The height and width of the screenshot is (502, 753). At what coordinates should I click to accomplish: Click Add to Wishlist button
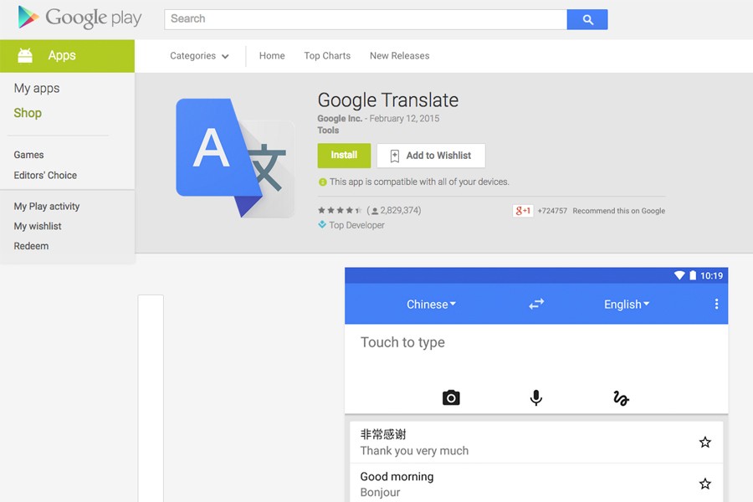(x=431, y=156)
